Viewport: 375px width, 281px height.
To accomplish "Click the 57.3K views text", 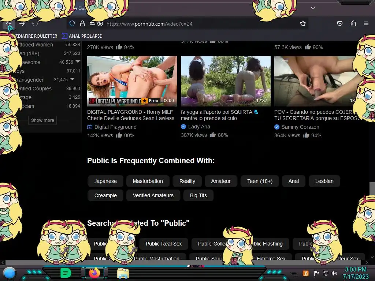I will [x=288, y=47].
